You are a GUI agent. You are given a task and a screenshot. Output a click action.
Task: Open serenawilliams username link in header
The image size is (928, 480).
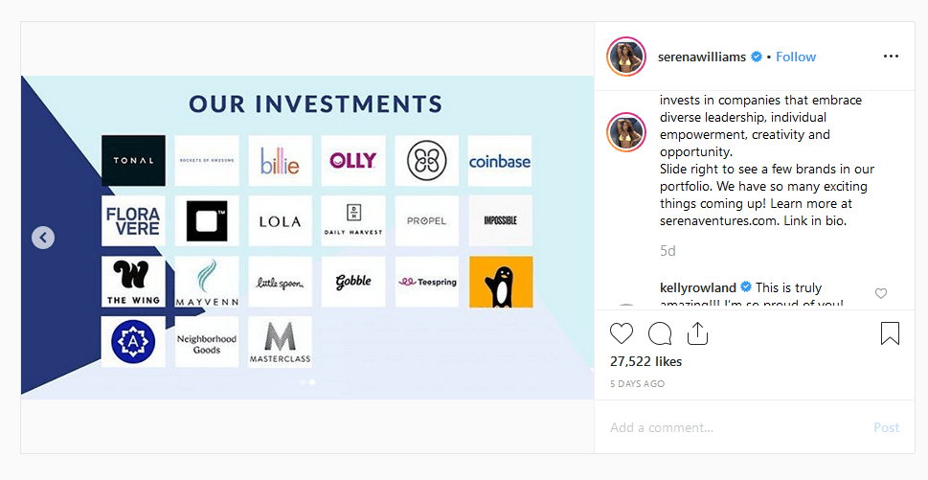pos(702,57)
